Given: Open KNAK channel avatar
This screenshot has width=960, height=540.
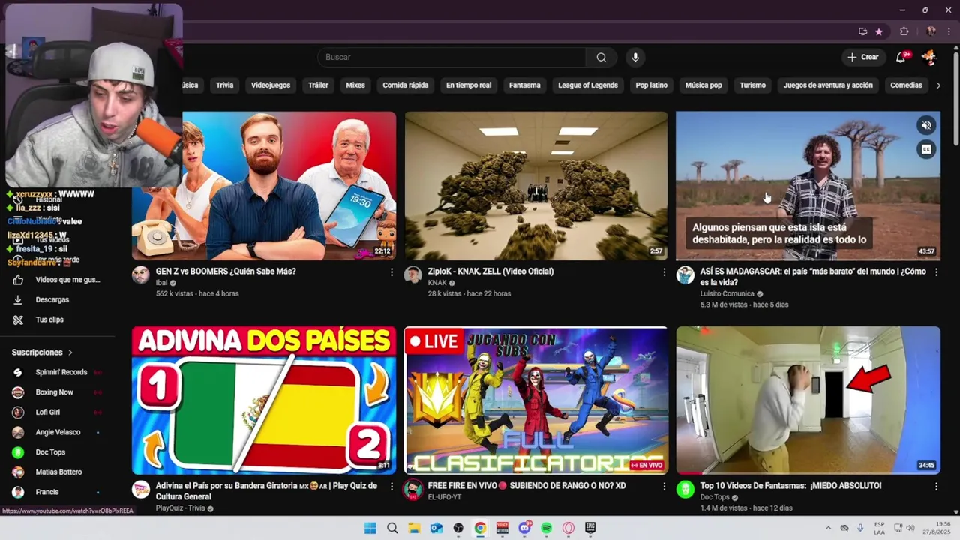Looking at the screenshot, I should coord(413,274).
